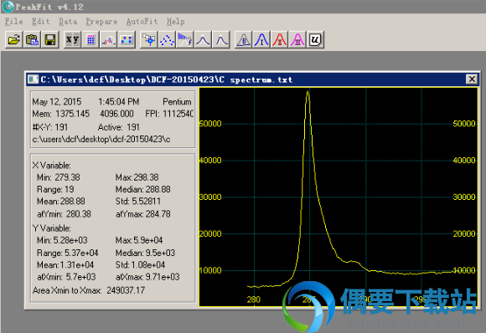Click the Fourier filter 'f' icon
This screenshot has width=486, height=333.
[x=185, y=39]
